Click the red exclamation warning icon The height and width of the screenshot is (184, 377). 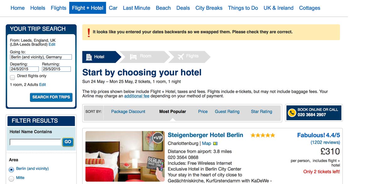(x=89, y=32)
